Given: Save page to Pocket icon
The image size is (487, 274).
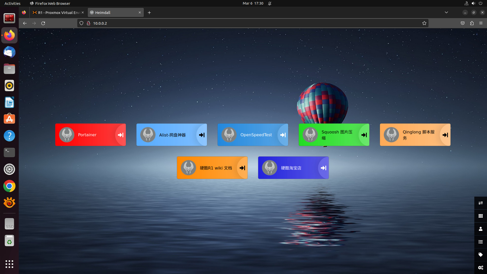Looking at the screenshot, I should (x=463, y=23).
